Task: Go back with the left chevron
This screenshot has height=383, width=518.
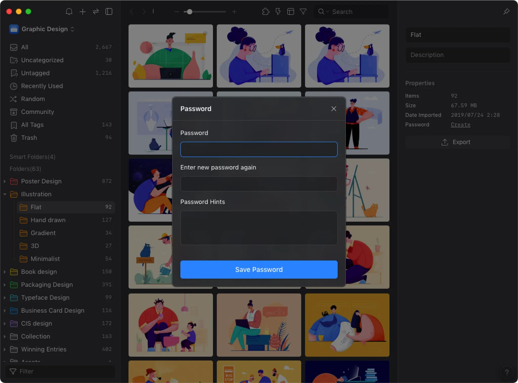Action: [x=131, y=12]
